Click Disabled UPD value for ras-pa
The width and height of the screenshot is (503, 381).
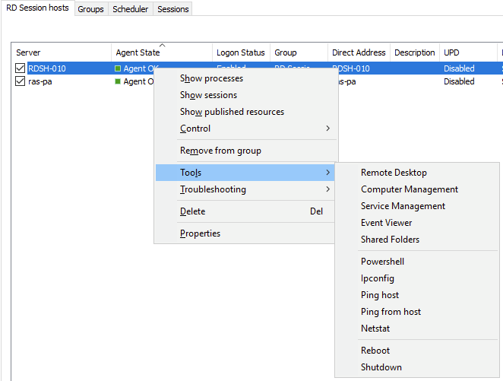459,81
